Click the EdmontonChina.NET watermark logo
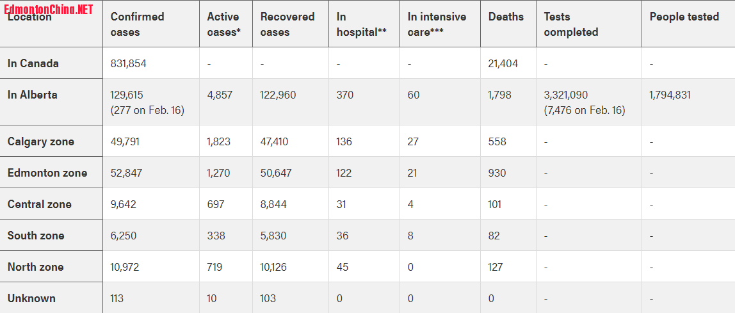This screenshot has height=313, width=735. point(49,9)
